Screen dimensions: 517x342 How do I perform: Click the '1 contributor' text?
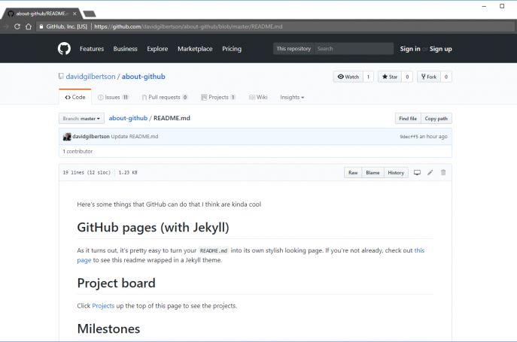[78, 151]
